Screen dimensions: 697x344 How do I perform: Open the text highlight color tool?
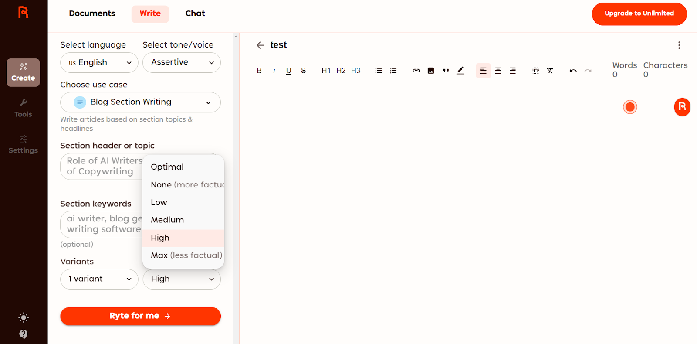(x=460, y=71)
